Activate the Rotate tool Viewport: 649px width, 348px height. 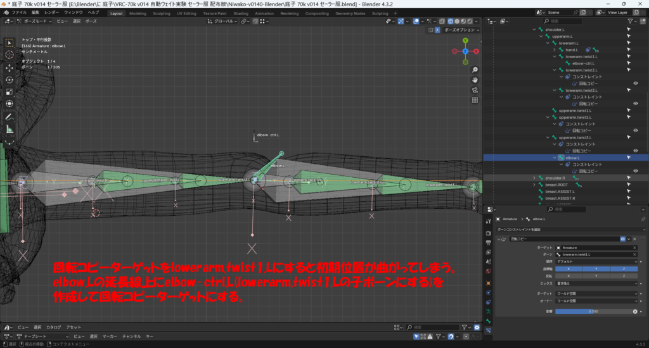tap(10, 80)
